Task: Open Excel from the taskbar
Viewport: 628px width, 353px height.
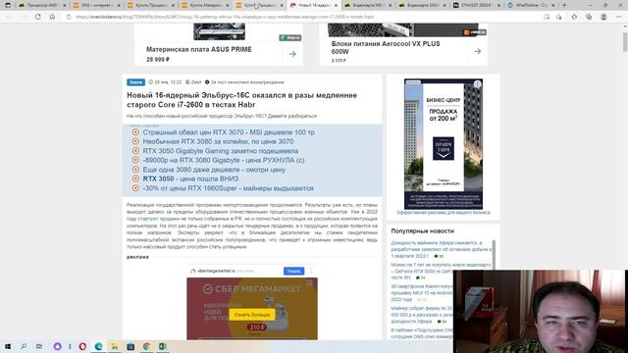Action: 162,346
